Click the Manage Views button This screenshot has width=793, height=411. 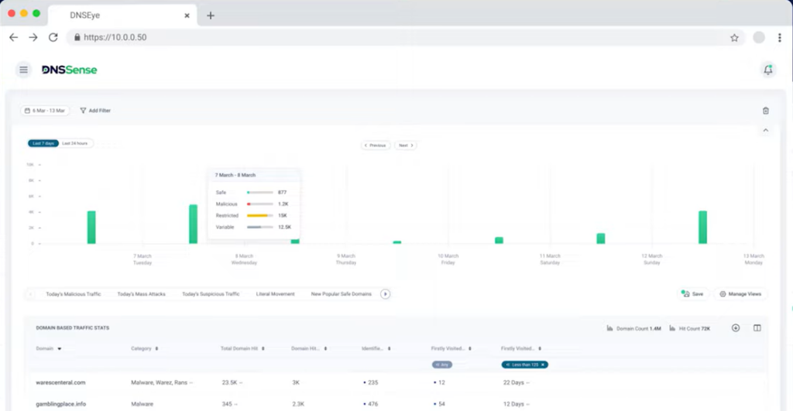[x=740, y=293]
